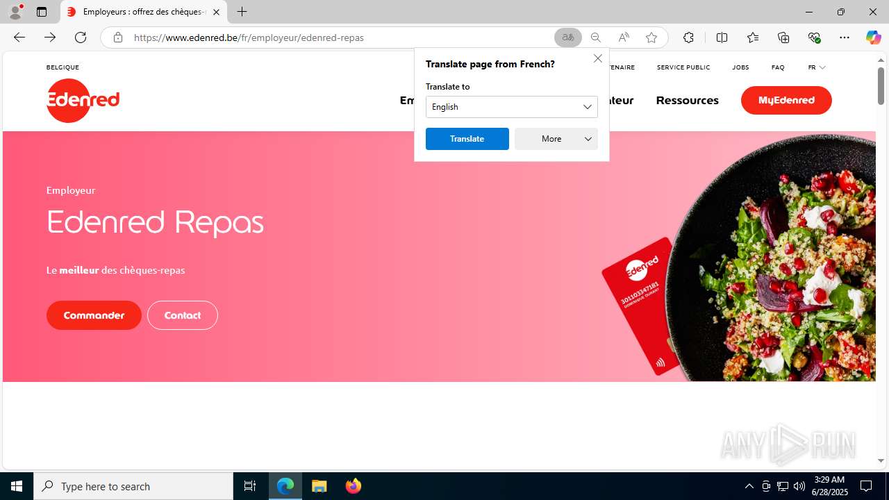Show hidden system tray icons

pyautogui.click(x=749, y=486)
